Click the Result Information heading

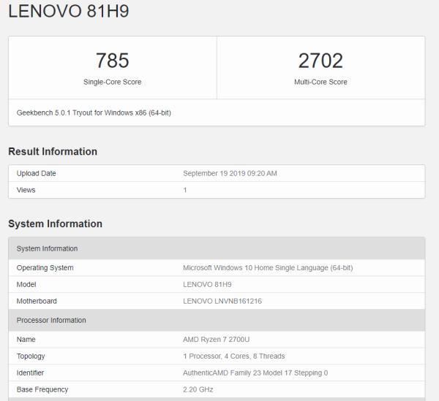pyautogui.click(x=53, y=151)
